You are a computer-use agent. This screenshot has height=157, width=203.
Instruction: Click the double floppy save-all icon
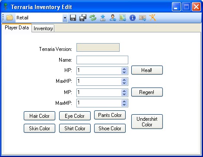pyautogui.click(x=83, y=18)
